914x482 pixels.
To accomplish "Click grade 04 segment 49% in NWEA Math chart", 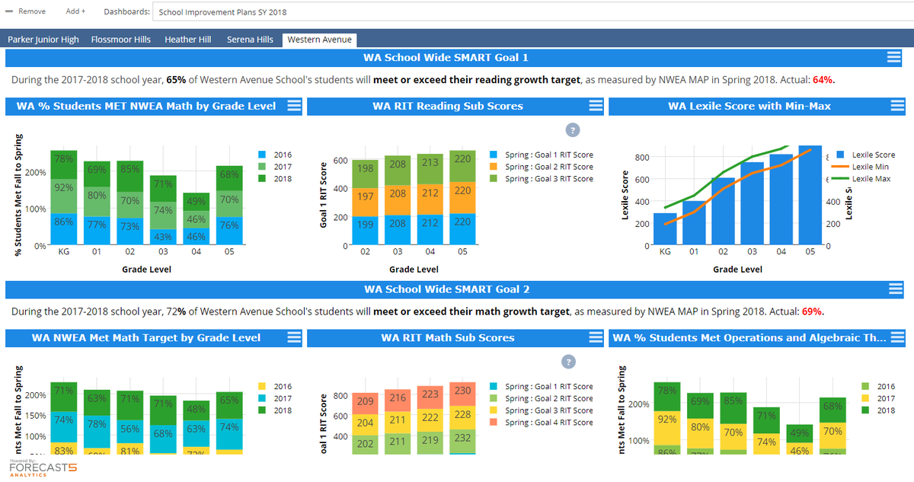I will [196, 201].
